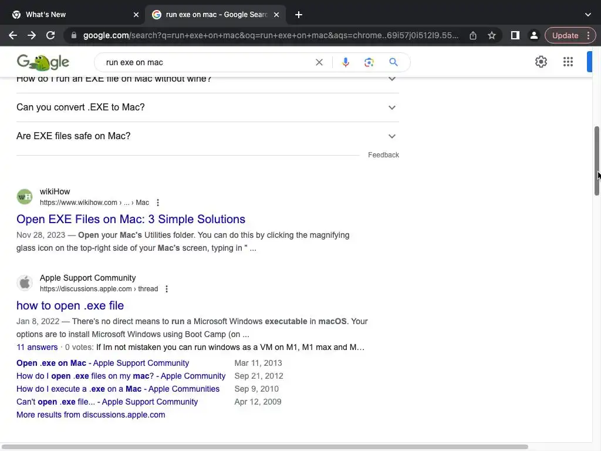
Task: Click the Update button in Chrome toolbar
Action: click(x=565, y=35)
